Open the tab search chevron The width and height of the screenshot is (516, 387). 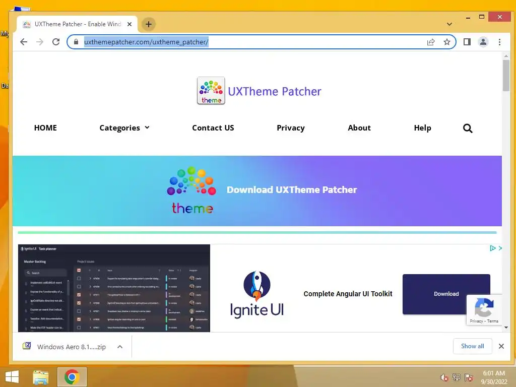[x=449, y=24]
